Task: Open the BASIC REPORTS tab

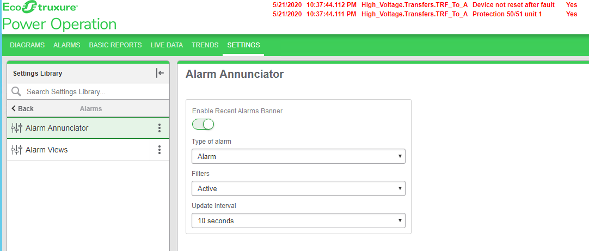Action: (115, 45)
